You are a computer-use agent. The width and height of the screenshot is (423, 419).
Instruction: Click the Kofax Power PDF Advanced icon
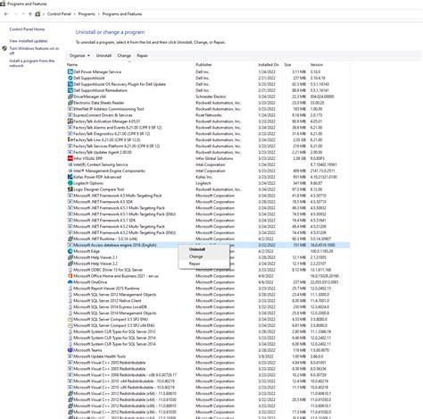coord(70,177)
